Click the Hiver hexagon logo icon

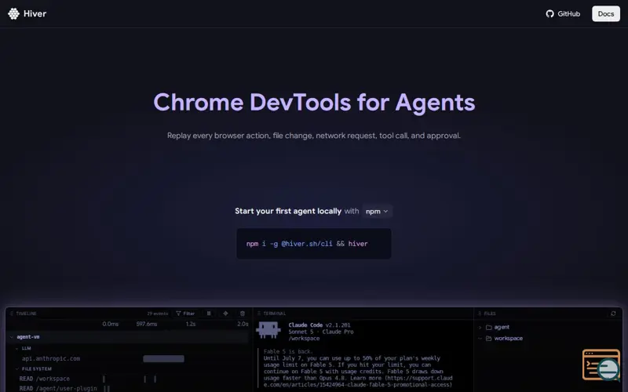point(13,13)
